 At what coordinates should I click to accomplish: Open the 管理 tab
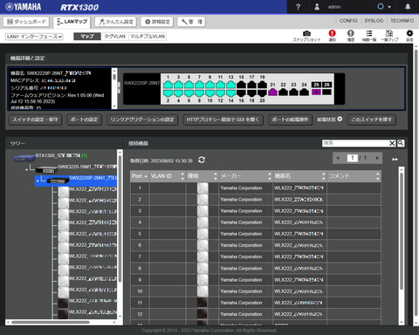click(x=191, y=22)
